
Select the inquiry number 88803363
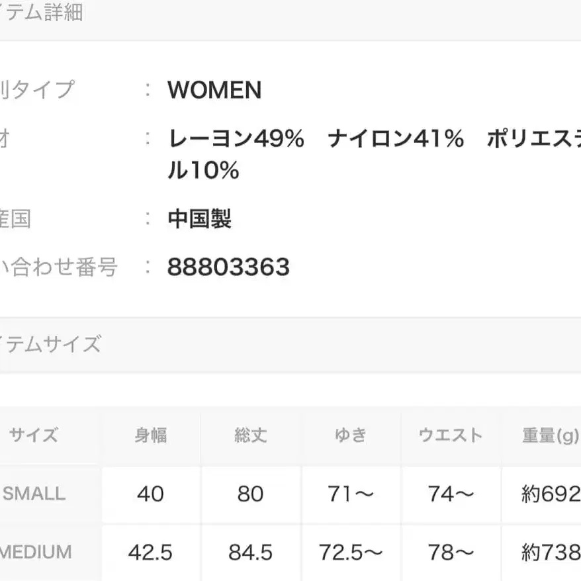click(x=228, y=267)
